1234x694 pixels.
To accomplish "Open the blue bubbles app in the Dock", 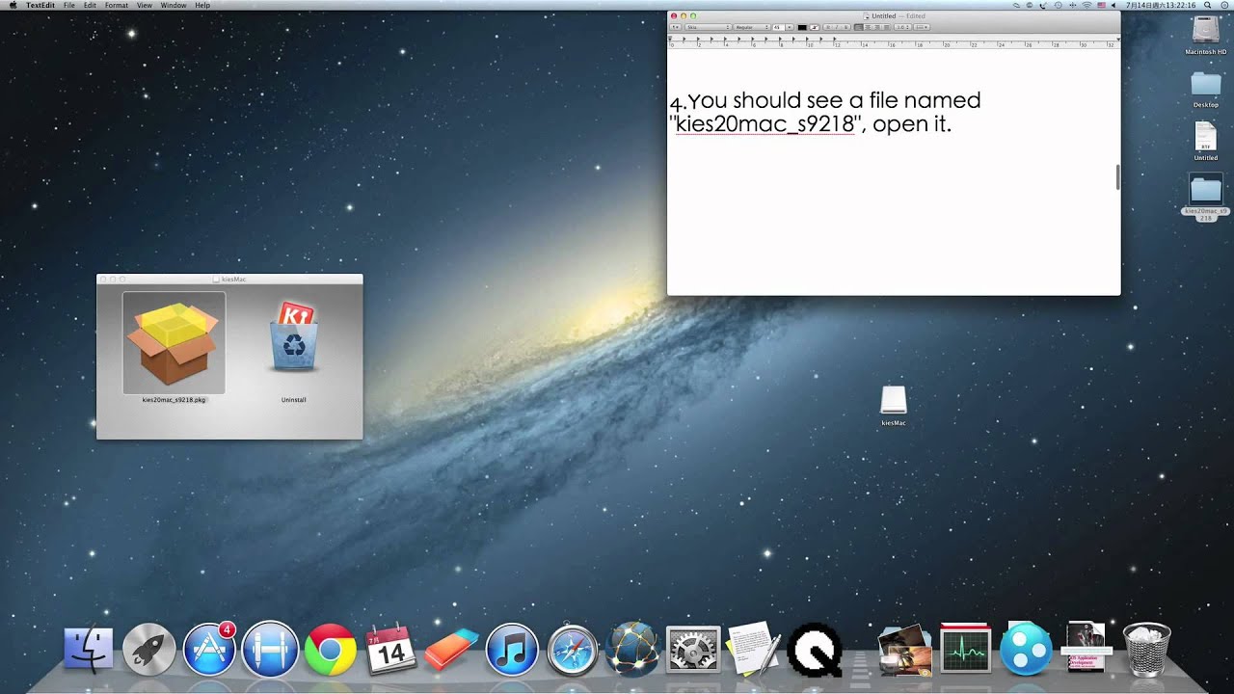I will (x=1026, y=649).
